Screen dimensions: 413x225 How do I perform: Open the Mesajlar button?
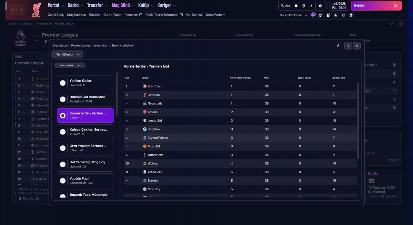click(x=376, y=5)
